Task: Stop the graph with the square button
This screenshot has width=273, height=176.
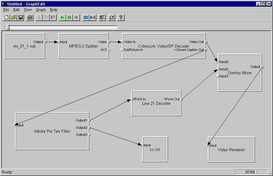Action: (x=76, y=17)
